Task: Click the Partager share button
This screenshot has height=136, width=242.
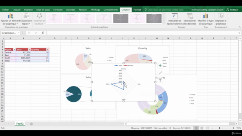Action: pos(233,10)
